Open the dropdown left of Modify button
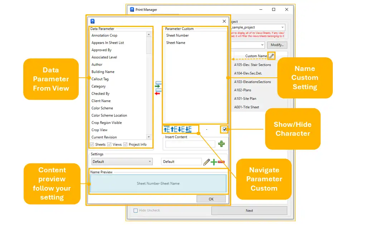Viewport: 365px width, 225px height. pyautogui.click(x=262, y=45)
